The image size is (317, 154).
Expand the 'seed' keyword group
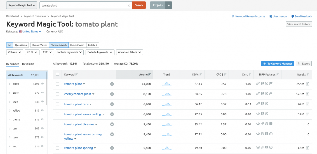(10, 102)
